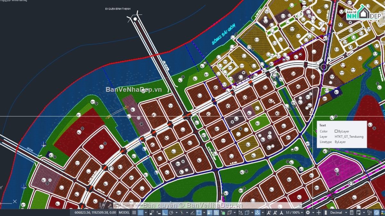This screenshot has height=216, width=385.
Task: Toggle the drawing grid display icon
Action: coord(134,212)
